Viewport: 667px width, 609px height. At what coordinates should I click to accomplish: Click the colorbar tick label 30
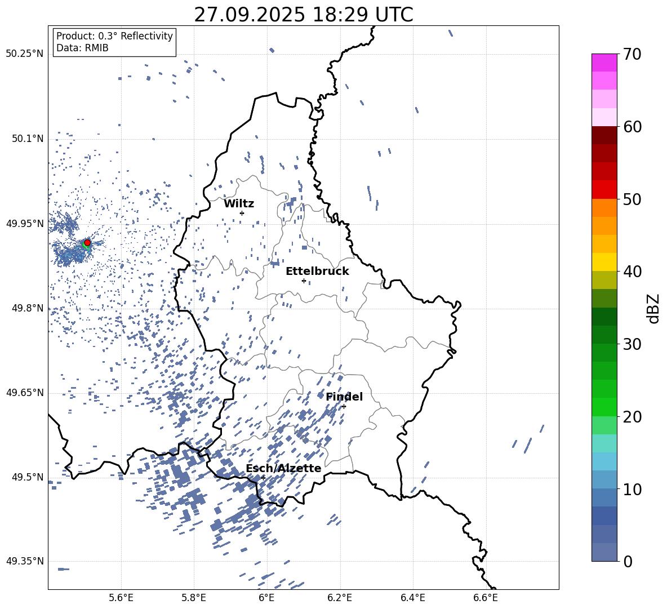click(632, 344)
